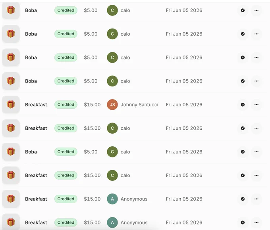Click the gift box icon on the first Boba row
Viewport: 270px width, 230px height.
click(11, 10)
